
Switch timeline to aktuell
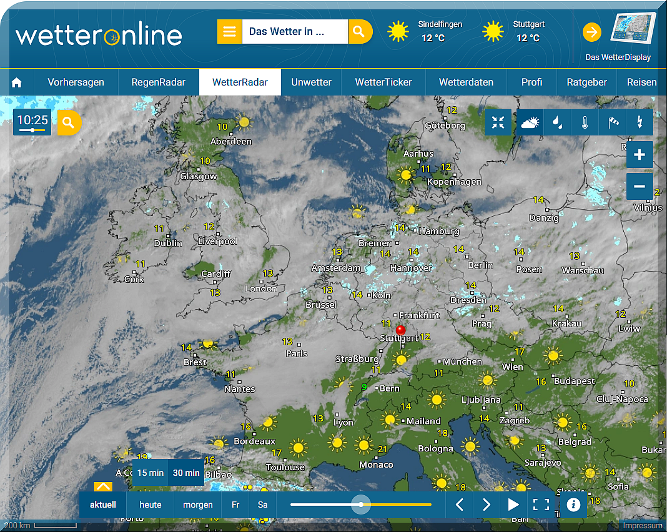pyautogui.click(x=103, y=505)
